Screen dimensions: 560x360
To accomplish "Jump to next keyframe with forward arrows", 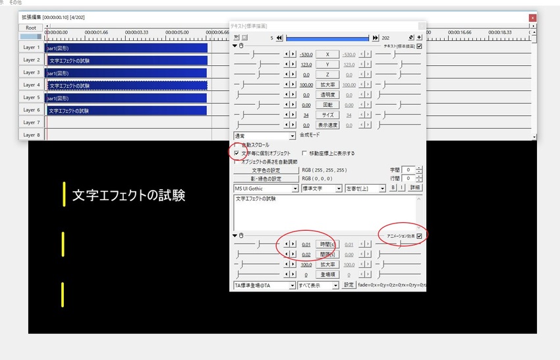I will point(375,38).
